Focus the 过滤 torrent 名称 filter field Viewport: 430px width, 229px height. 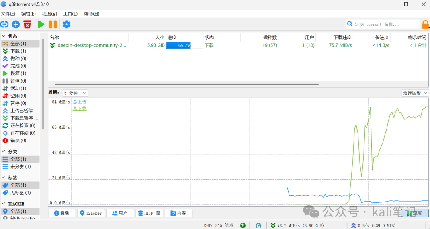pyautogui.click(x=383, y=24)
